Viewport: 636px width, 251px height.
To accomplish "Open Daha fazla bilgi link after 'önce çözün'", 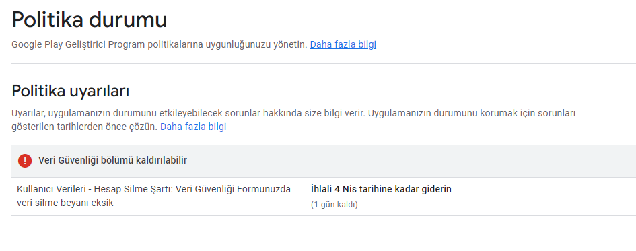I will (193, 127).
